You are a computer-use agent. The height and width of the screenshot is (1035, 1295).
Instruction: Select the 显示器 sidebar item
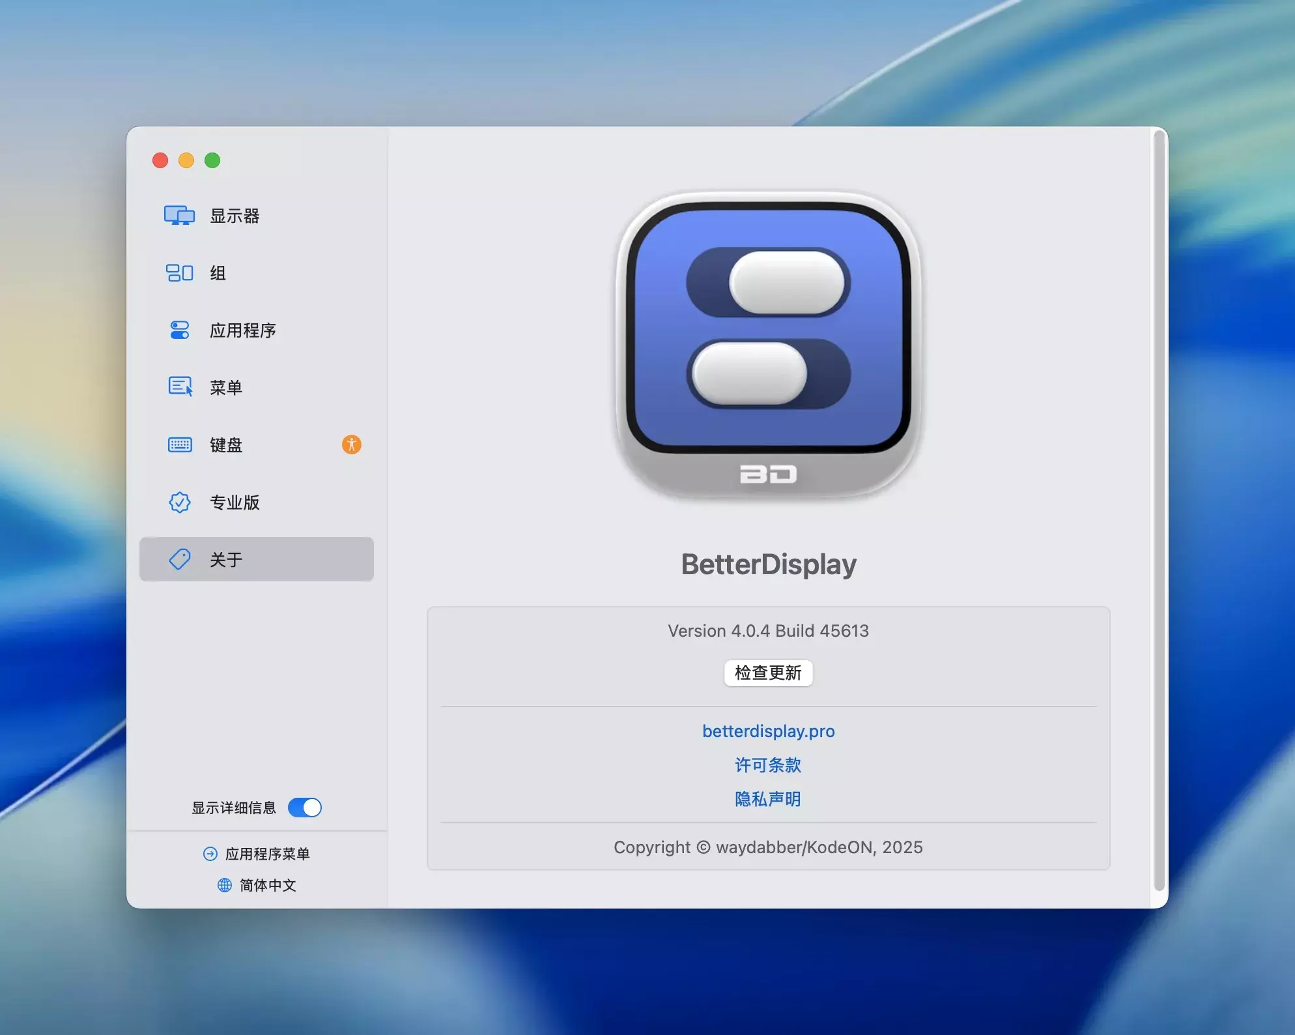[235, 216]
